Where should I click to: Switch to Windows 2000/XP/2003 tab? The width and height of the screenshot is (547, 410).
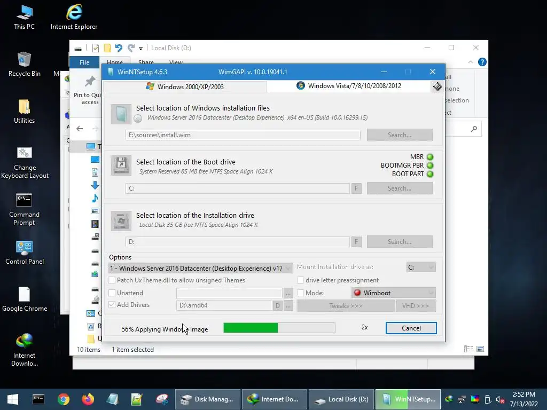click(x=185, y=86)
